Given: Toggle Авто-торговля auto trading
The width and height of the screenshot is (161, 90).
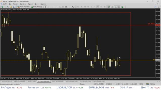Looking at the screenshot, I should [x=23, y=7].
